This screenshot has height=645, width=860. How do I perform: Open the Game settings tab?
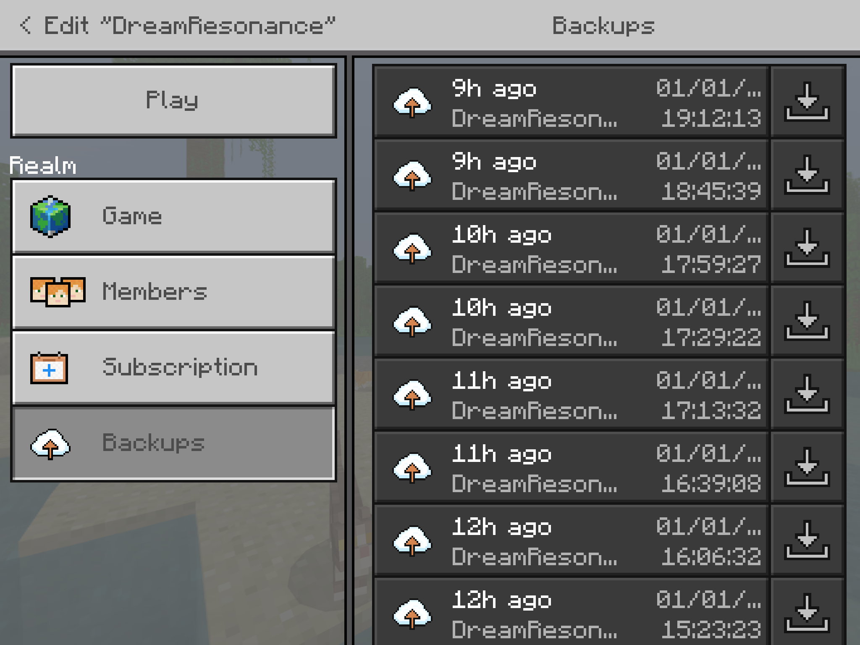tap(173, 217)
